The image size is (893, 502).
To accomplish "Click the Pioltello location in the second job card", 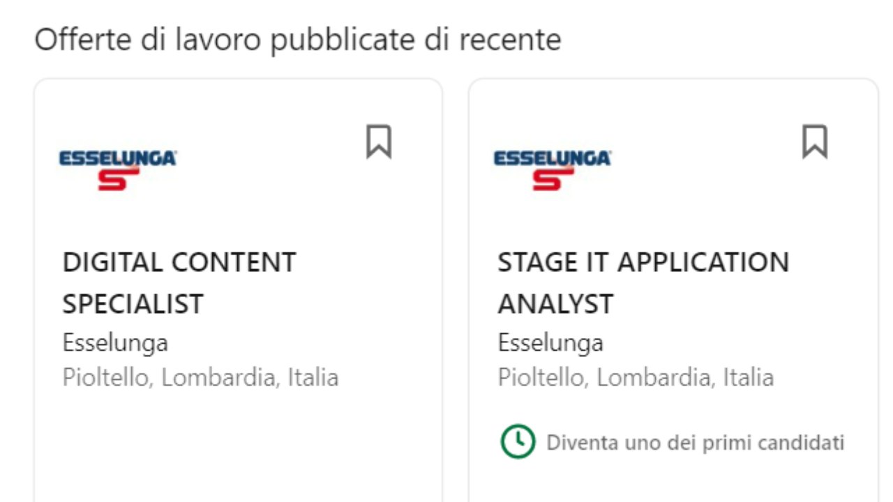I will 636,378.
